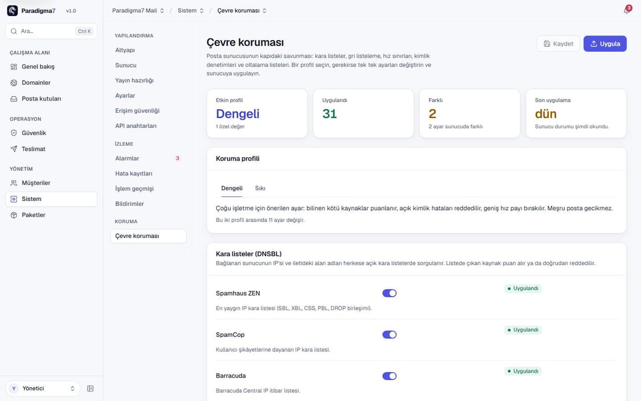
Task: Click the Uygulandı status badge for SpamCop
Action: coord(523,330)
